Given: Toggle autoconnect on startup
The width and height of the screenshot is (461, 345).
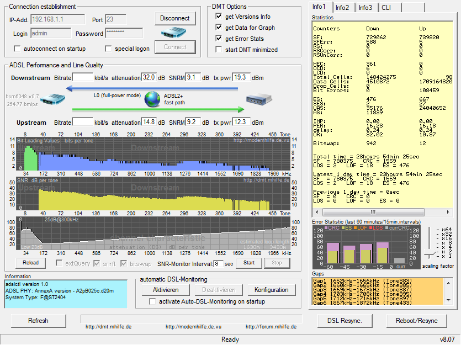Looking at the screenshot, I should coord(17,49).
